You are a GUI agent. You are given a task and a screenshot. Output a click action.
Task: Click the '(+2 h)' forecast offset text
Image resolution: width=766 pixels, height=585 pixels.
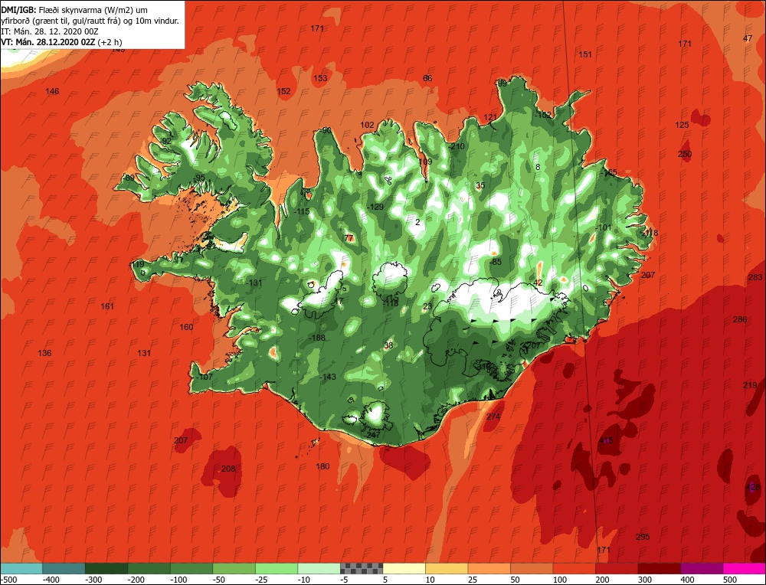[x=110, y=42]
